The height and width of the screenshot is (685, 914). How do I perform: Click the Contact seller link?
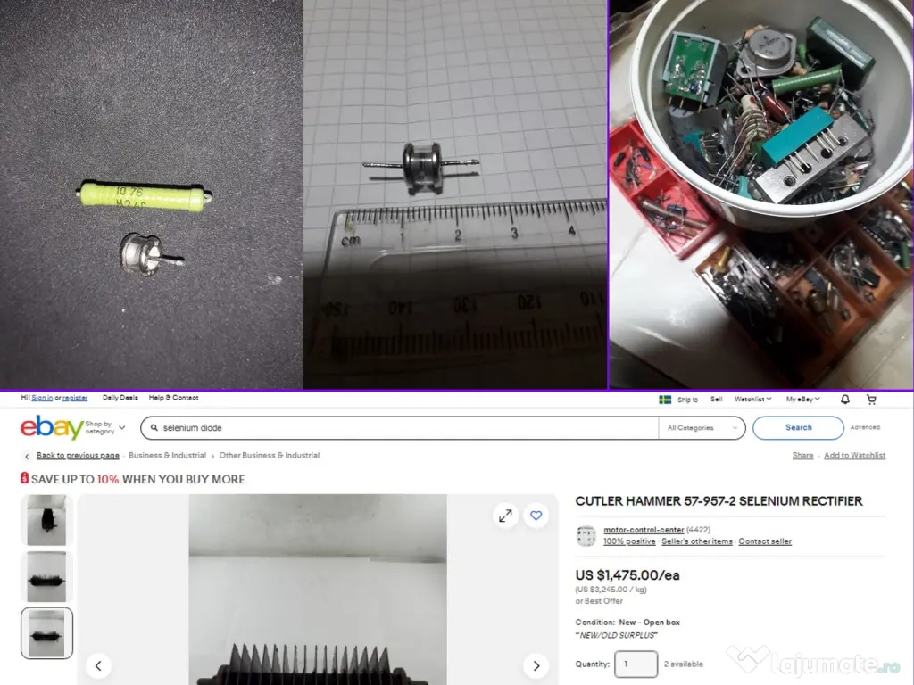(765, 541)
